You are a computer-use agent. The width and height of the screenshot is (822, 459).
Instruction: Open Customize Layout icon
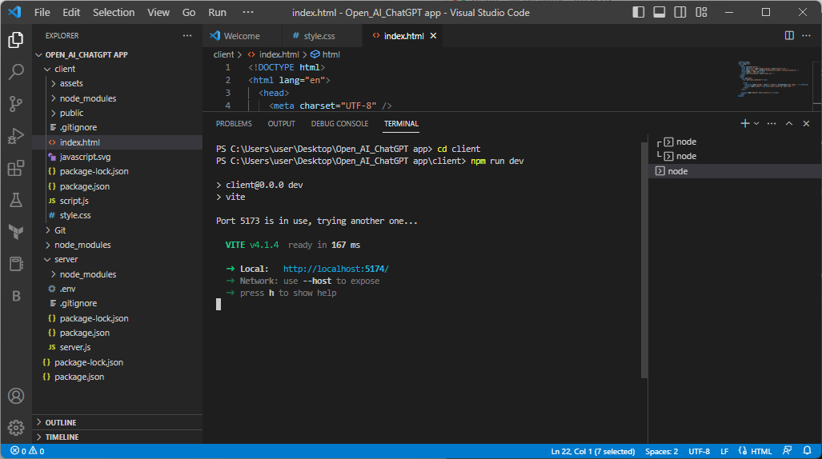point(701,12)
